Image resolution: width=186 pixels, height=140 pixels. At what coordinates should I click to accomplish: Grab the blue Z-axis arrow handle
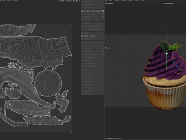pos(177,66)
